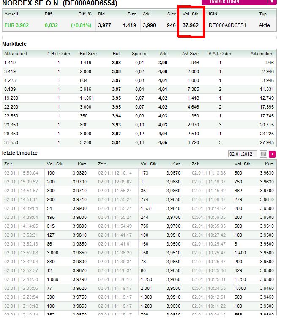Click the trade time 10:11:22

(x=209, y=306)
